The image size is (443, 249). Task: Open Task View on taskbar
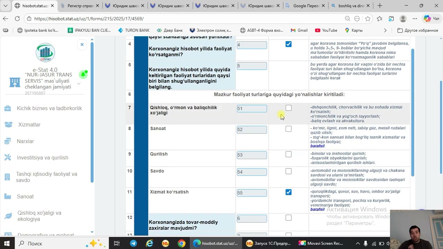tap(117, 243)
